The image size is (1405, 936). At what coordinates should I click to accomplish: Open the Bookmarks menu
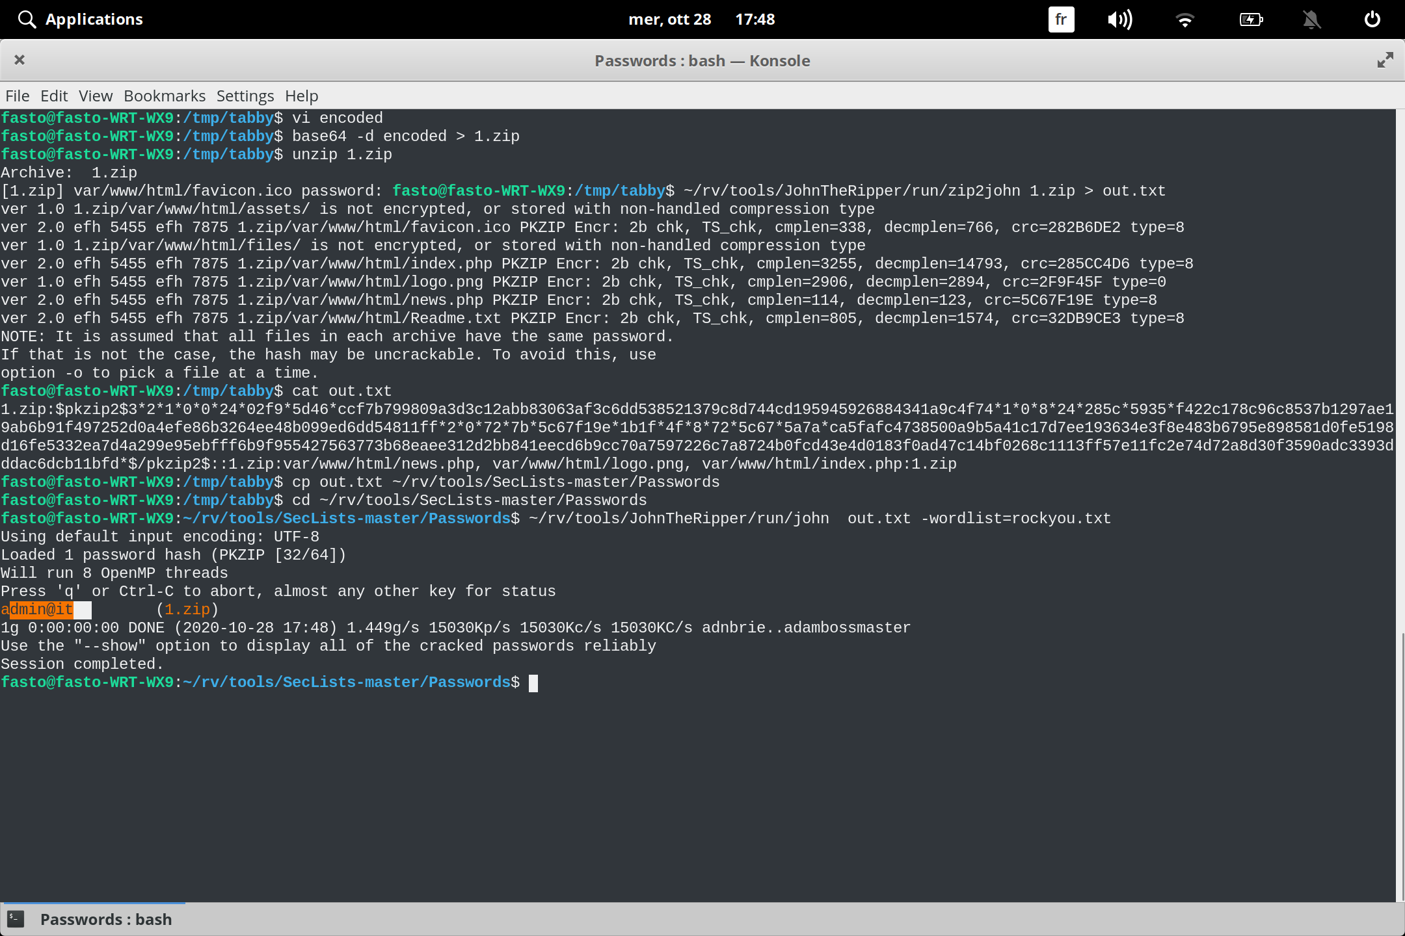[x=164, y=96]
